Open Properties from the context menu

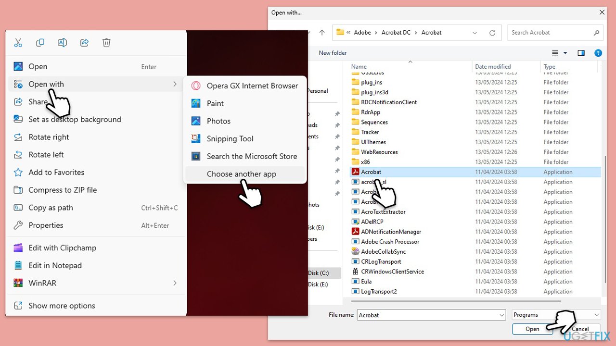96,225
